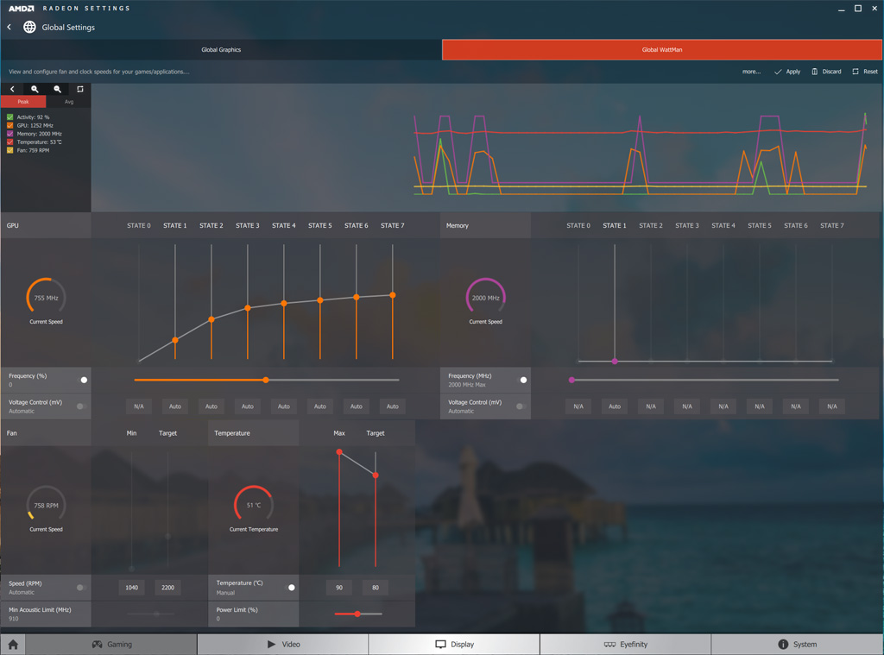Zoom out the histogram with second magnifier
This screenshot has width=884, height=655.
pos(57,89)
